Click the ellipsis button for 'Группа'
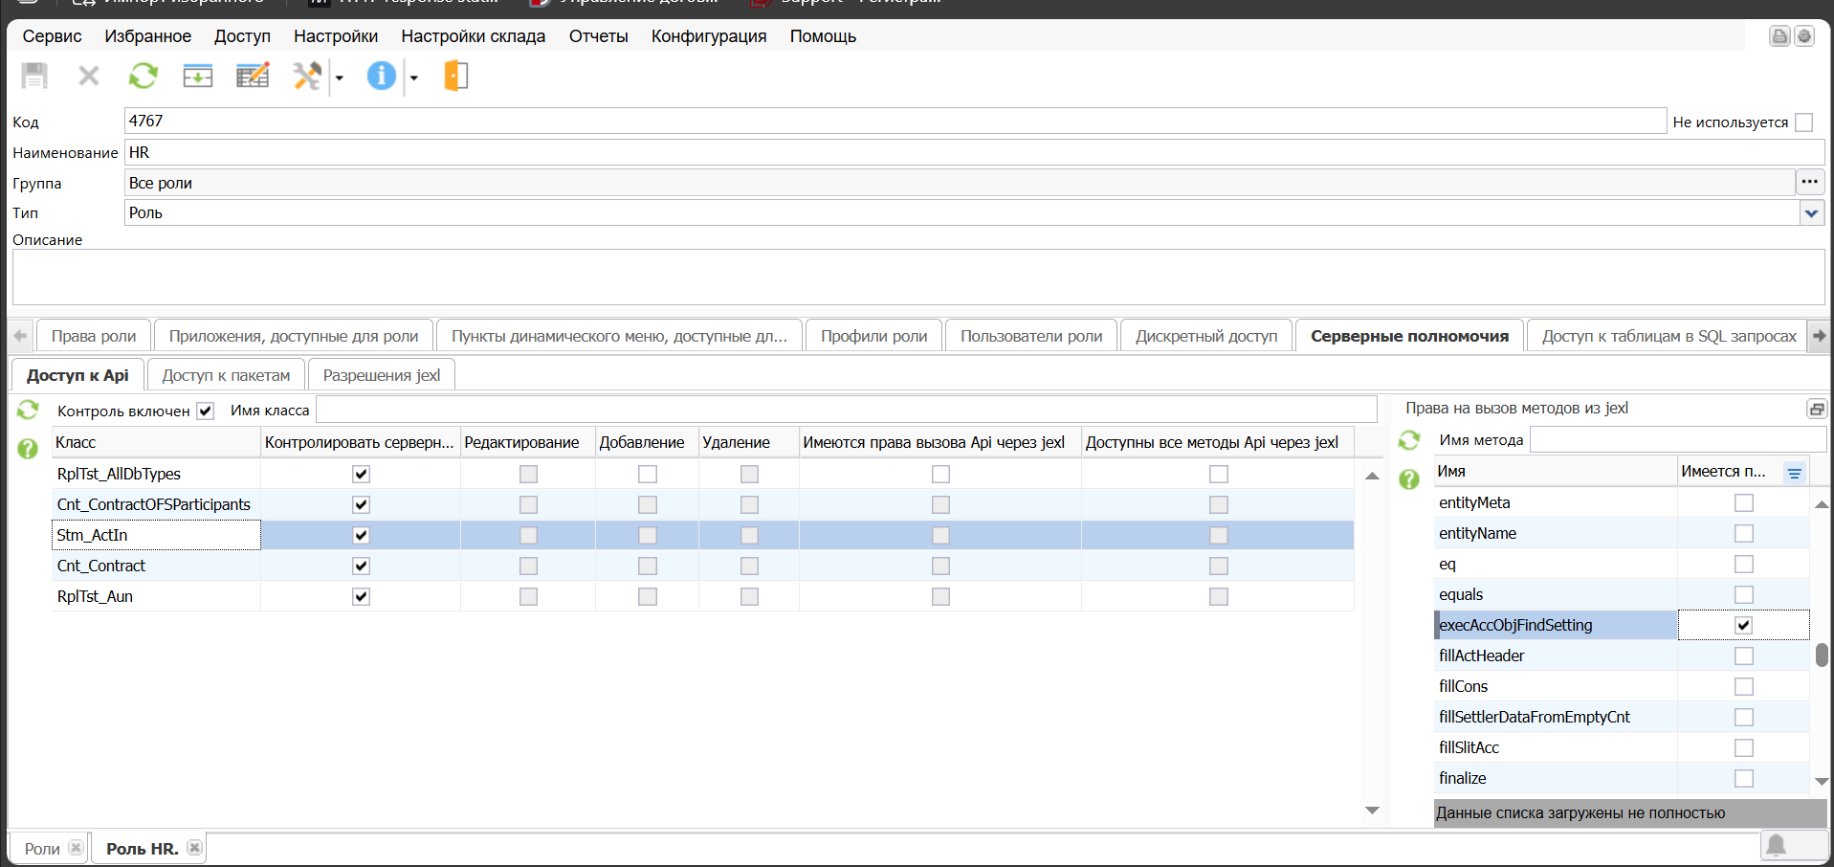Screen dimensions: 1834x867 point(1809,182)
